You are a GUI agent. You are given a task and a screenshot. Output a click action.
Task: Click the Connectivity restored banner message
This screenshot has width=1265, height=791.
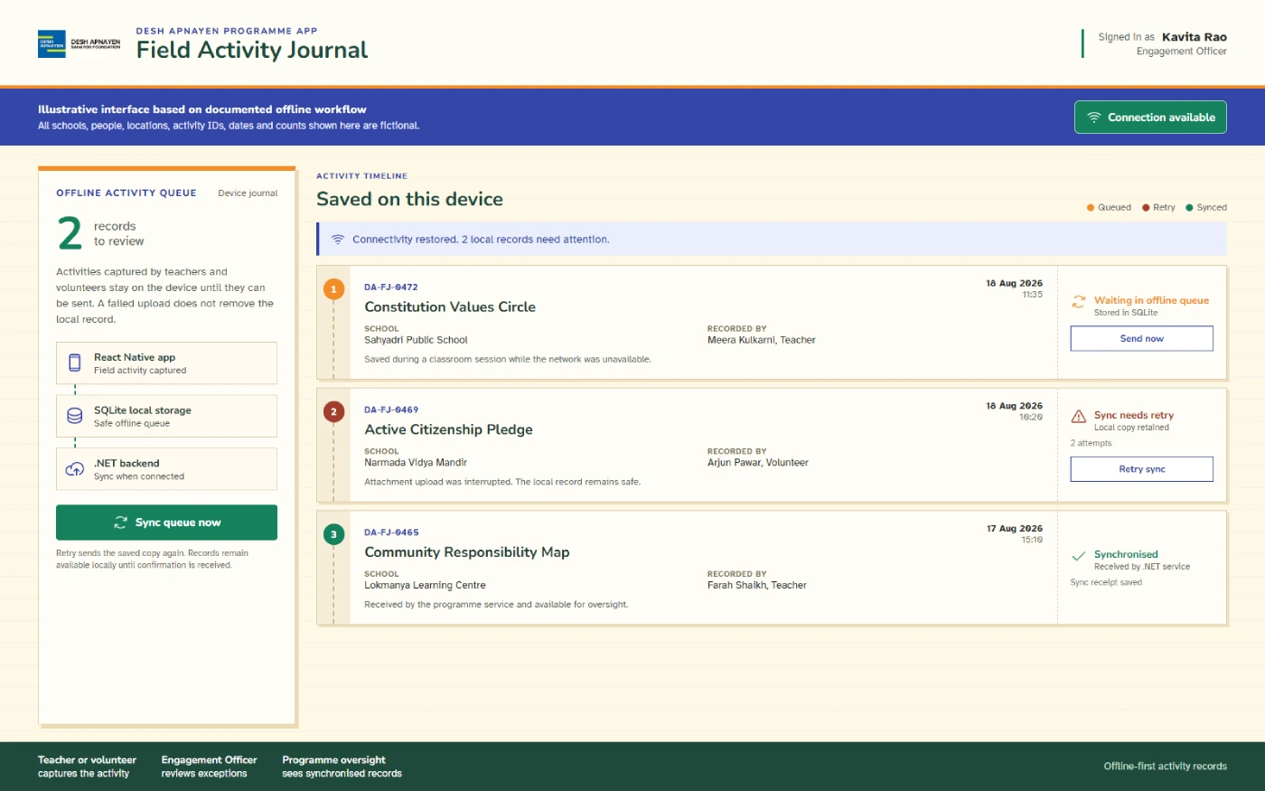481,240
